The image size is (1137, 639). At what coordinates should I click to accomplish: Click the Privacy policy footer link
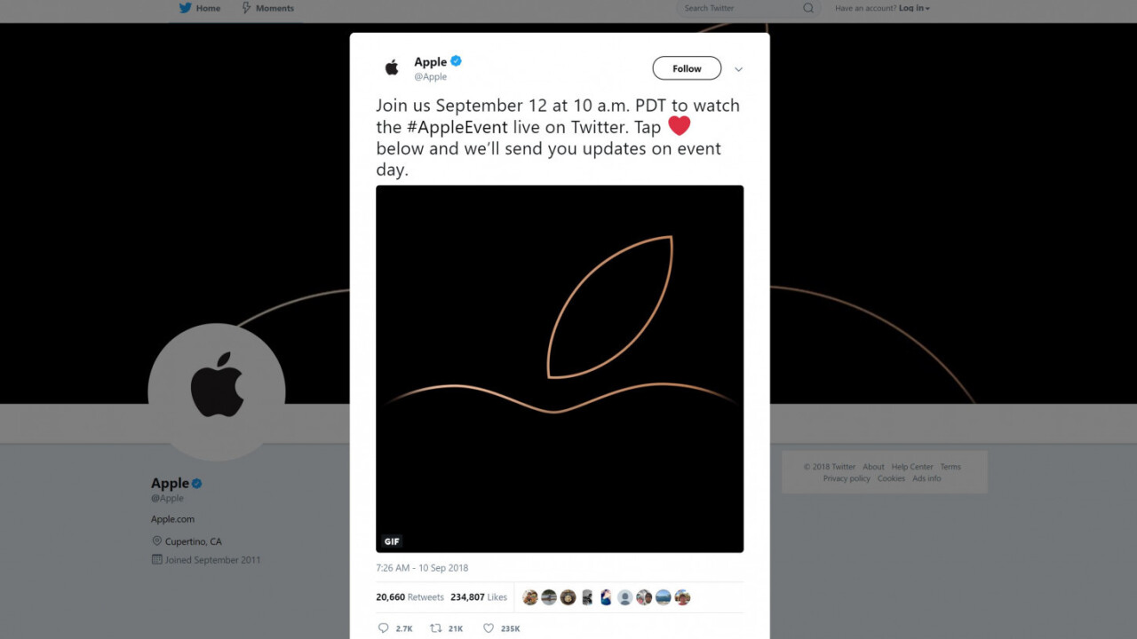click(847, 478)
